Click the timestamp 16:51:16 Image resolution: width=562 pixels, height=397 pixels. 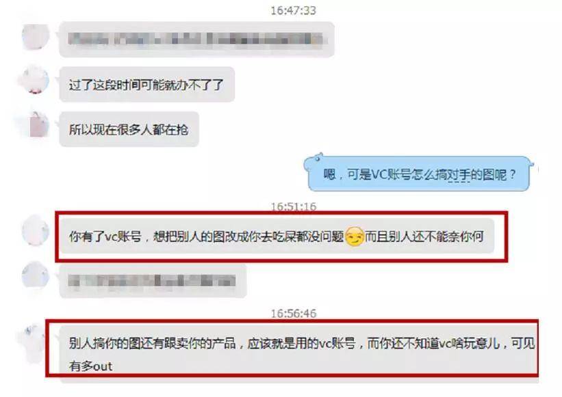coord(293,207)
